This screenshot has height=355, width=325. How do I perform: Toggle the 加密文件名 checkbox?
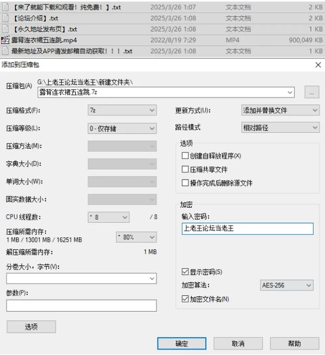pos(185,299)
